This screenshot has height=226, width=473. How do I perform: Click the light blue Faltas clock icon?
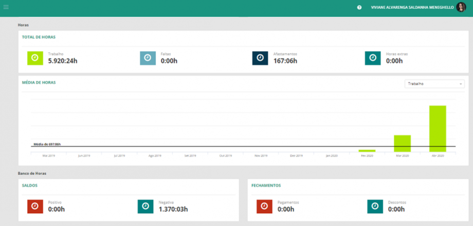tap(148, 58)
